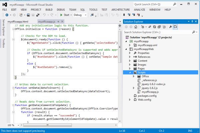Click the Save icon in toolbar
The width and height of the screenshot is (200, 133).
click(33, 15)
